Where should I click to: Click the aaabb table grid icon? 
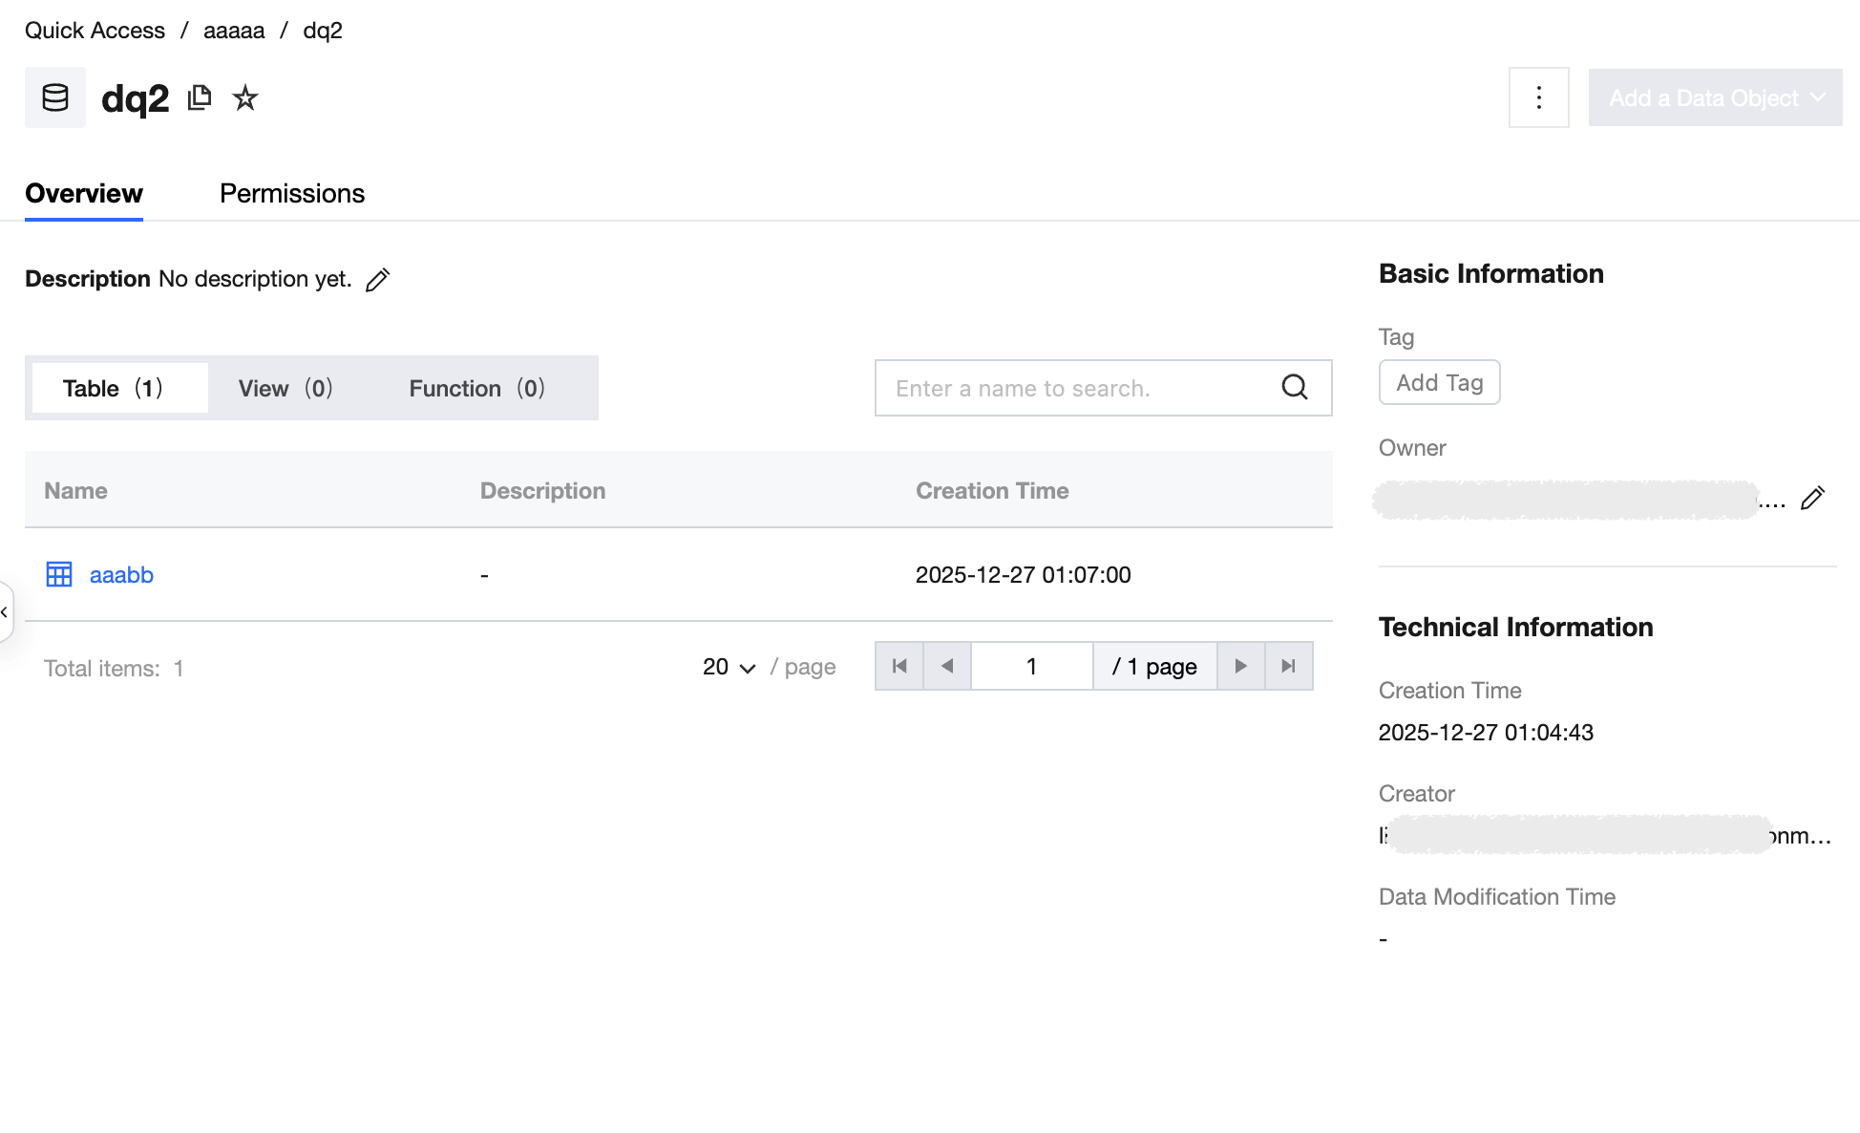59,574
